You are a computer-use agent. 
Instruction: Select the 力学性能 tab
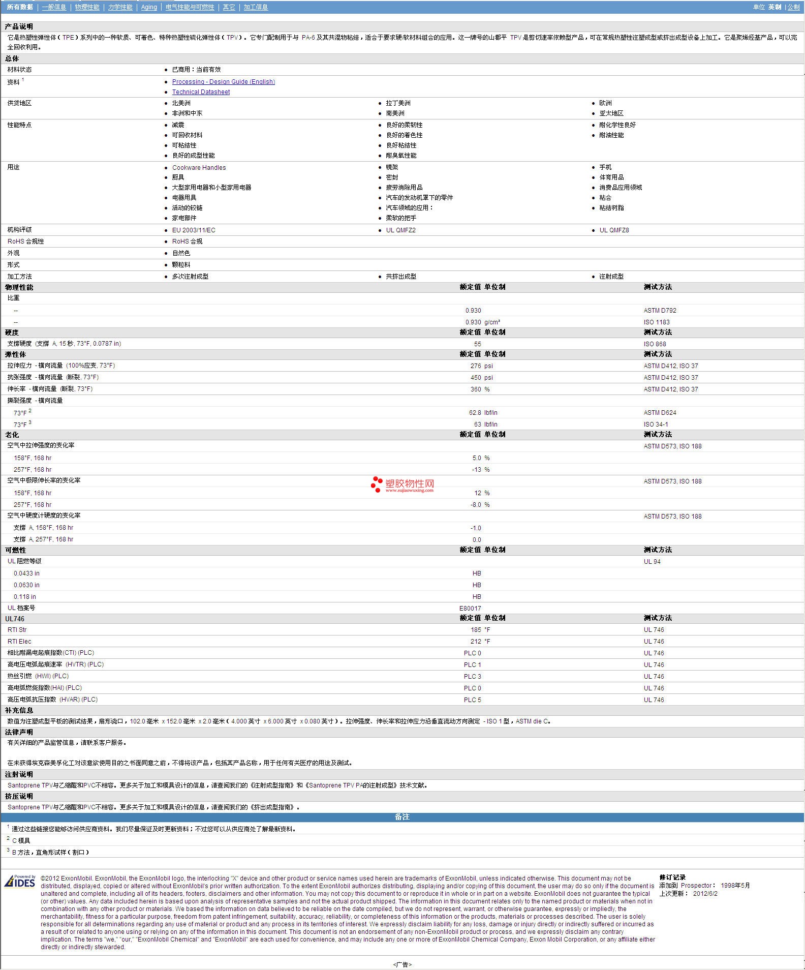tap(120, 7)
